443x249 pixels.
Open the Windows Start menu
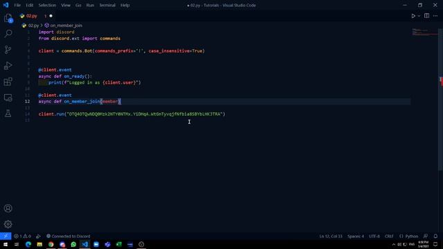[x=6, y=244]
